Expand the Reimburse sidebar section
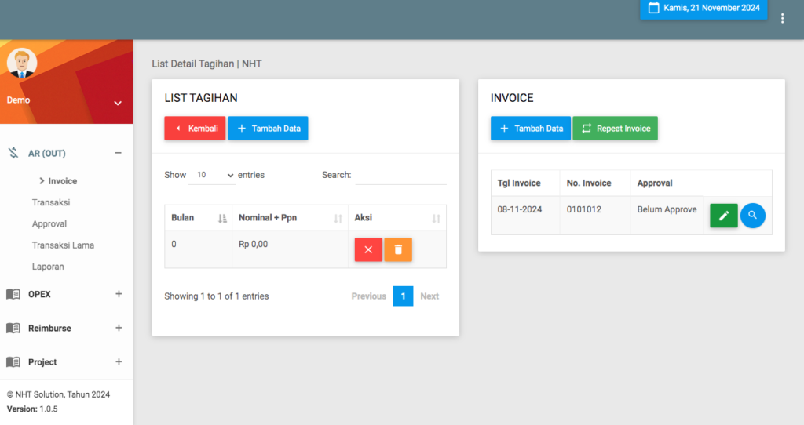Viewport: 804px width, 425px height. (119, 328)
